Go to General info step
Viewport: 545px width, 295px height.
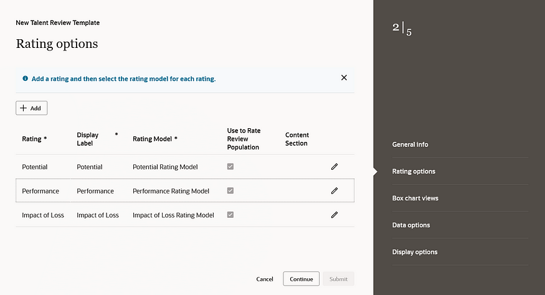click(410, 144)
